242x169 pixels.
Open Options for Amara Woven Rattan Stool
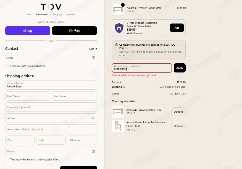[178, 126]
